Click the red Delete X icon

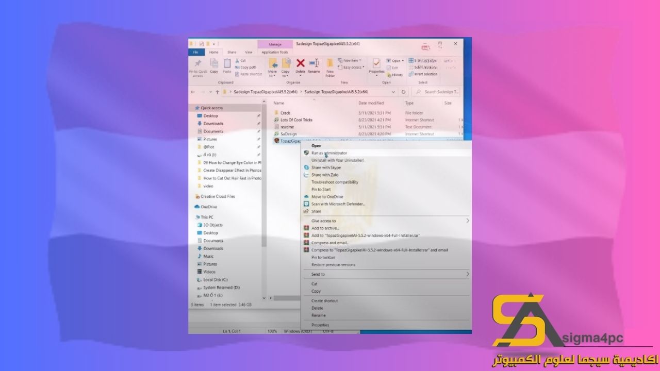(x=300, y=63)
